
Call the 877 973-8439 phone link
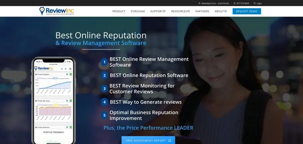243,3
